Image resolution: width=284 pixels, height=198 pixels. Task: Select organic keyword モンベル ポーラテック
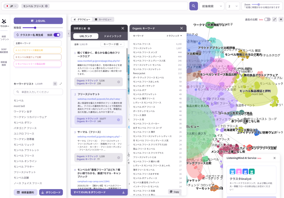click(144, 86)
